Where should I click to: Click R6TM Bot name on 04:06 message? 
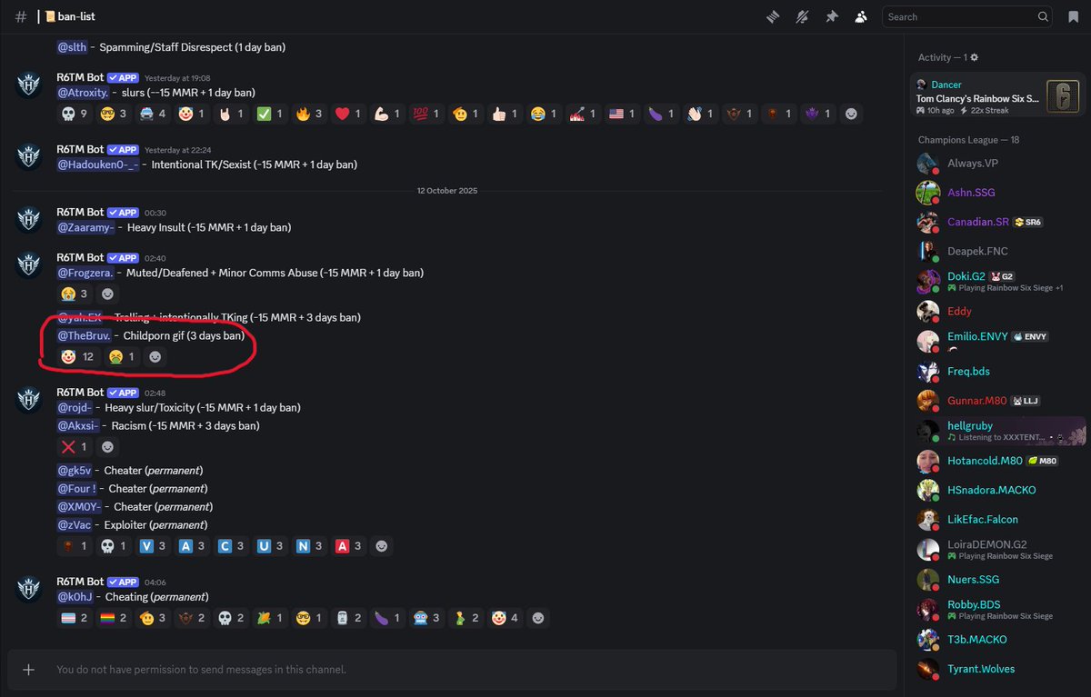80,582
